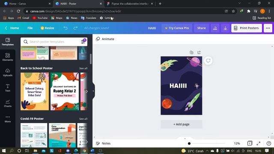Expand the pages drawer chevron above zoom bar
This screenshot has width=274, height=154.
[185, 139]
